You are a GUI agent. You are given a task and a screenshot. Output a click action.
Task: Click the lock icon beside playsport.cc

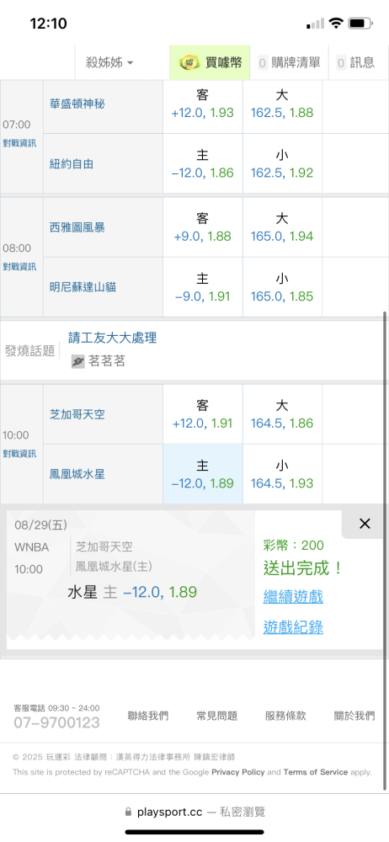click(128, 812)
